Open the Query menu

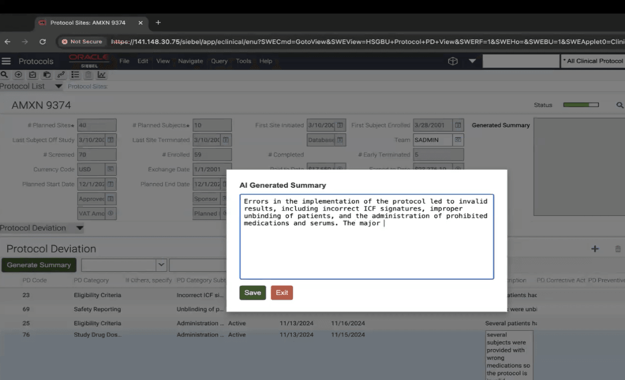[219, 61]
